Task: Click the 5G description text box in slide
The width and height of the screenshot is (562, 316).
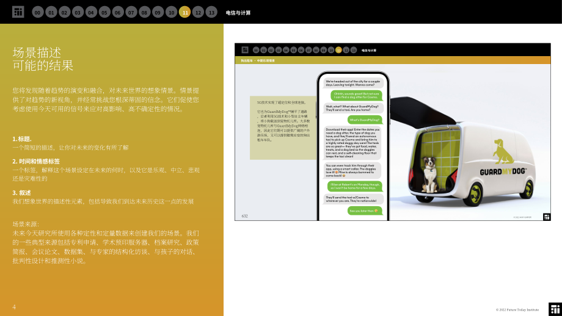Action: (283, 127)
